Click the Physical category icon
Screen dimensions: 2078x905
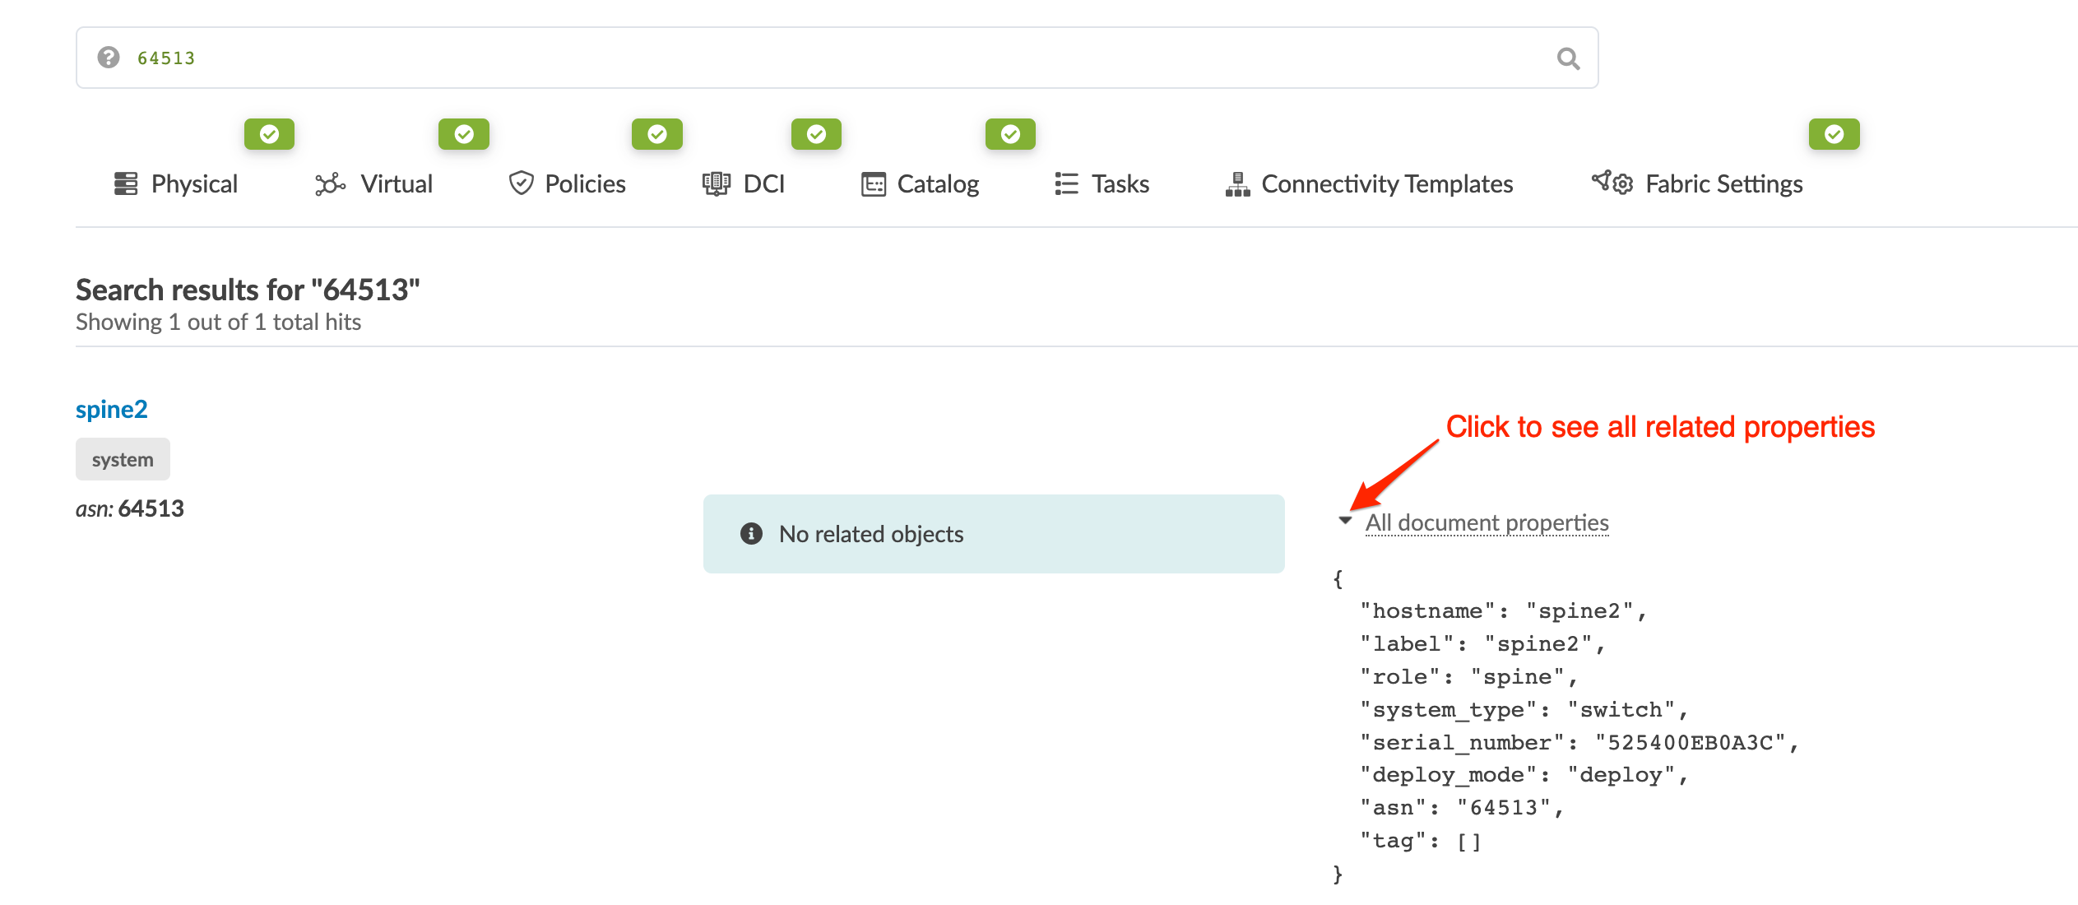pos(125,183)
